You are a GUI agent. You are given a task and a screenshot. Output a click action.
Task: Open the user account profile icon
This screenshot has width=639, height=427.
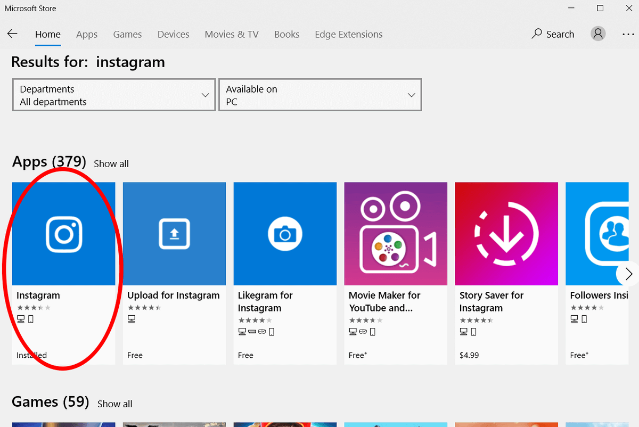(x=598, y=34)
